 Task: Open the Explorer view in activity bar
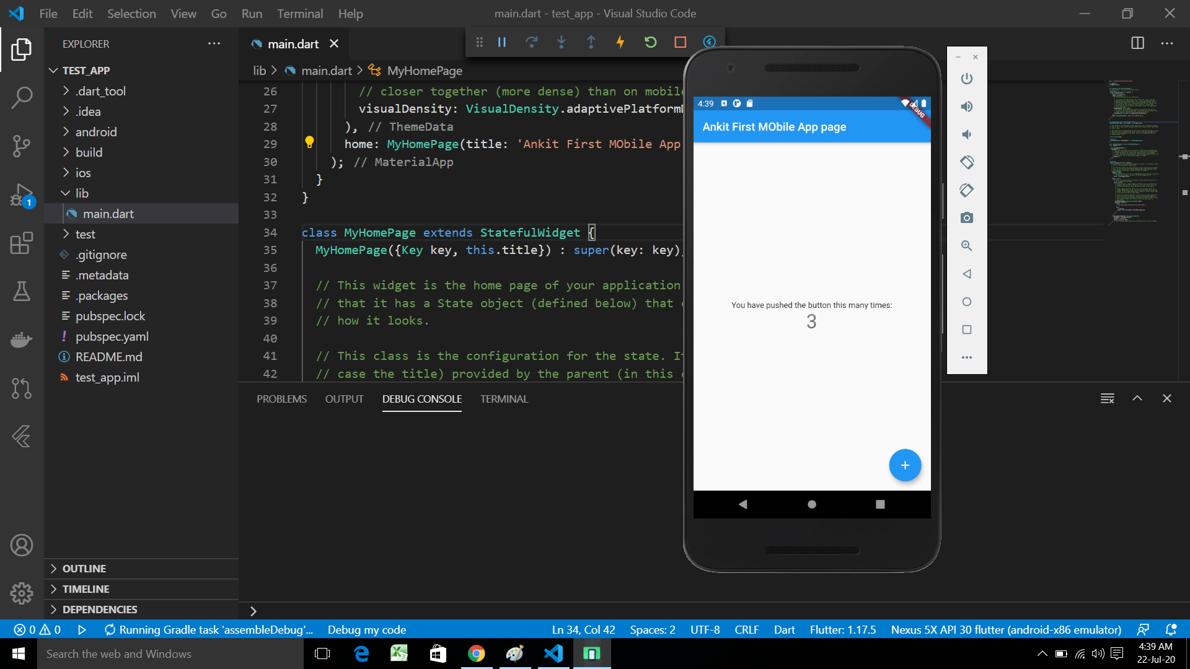click(22, 50)
